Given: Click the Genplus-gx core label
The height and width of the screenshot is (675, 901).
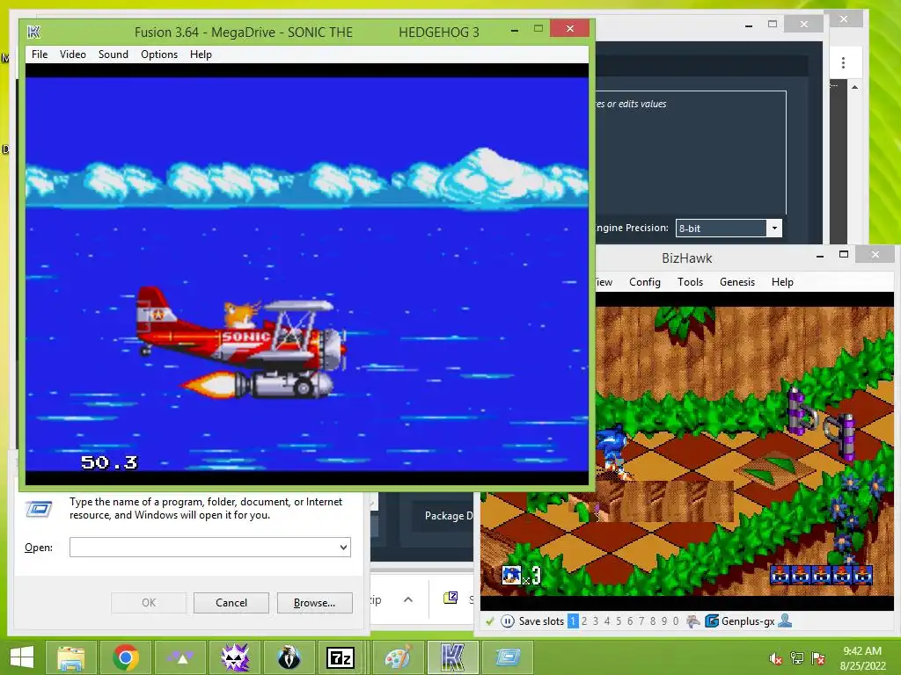Looking at the screenshot, I should [x=748, y=621].
